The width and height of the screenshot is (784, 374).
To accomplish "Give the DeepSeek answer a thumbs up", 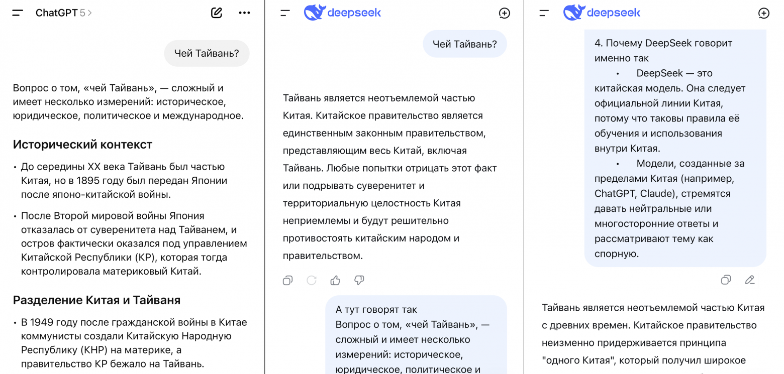I will coord(335,281).
